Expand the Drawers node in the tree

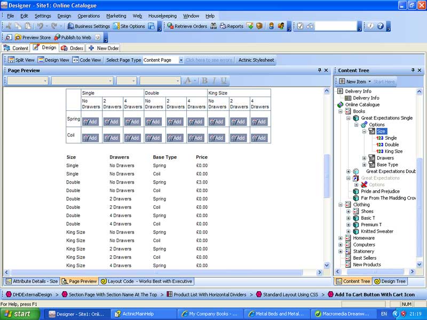click(365, 158)
